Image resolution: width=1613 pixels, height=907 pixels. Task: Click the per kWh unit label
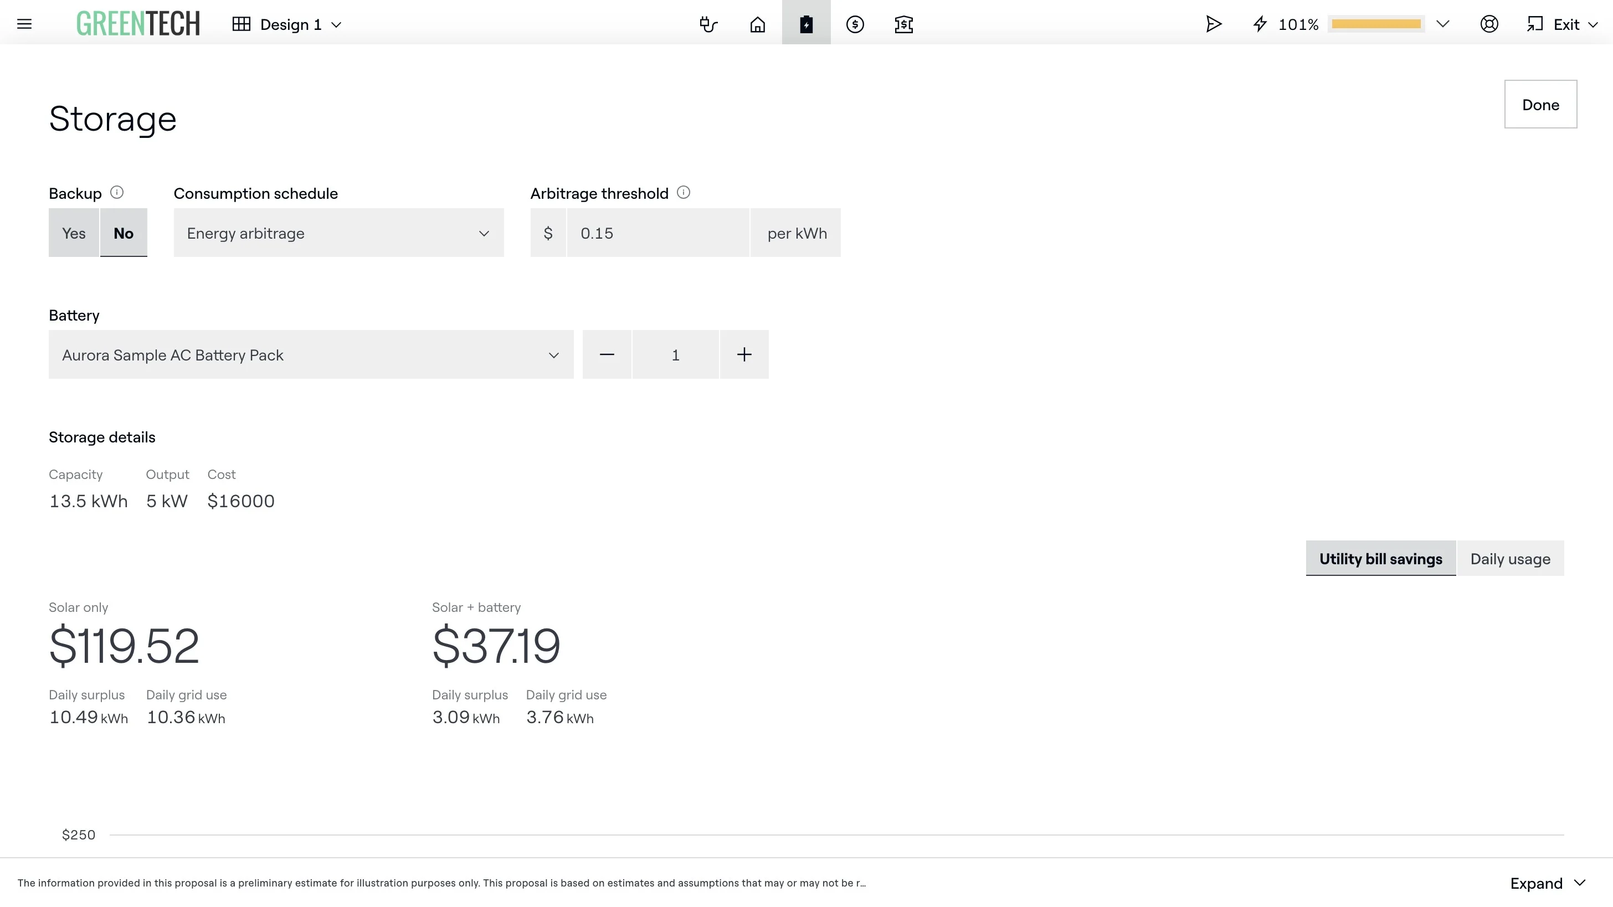[797, 233]
